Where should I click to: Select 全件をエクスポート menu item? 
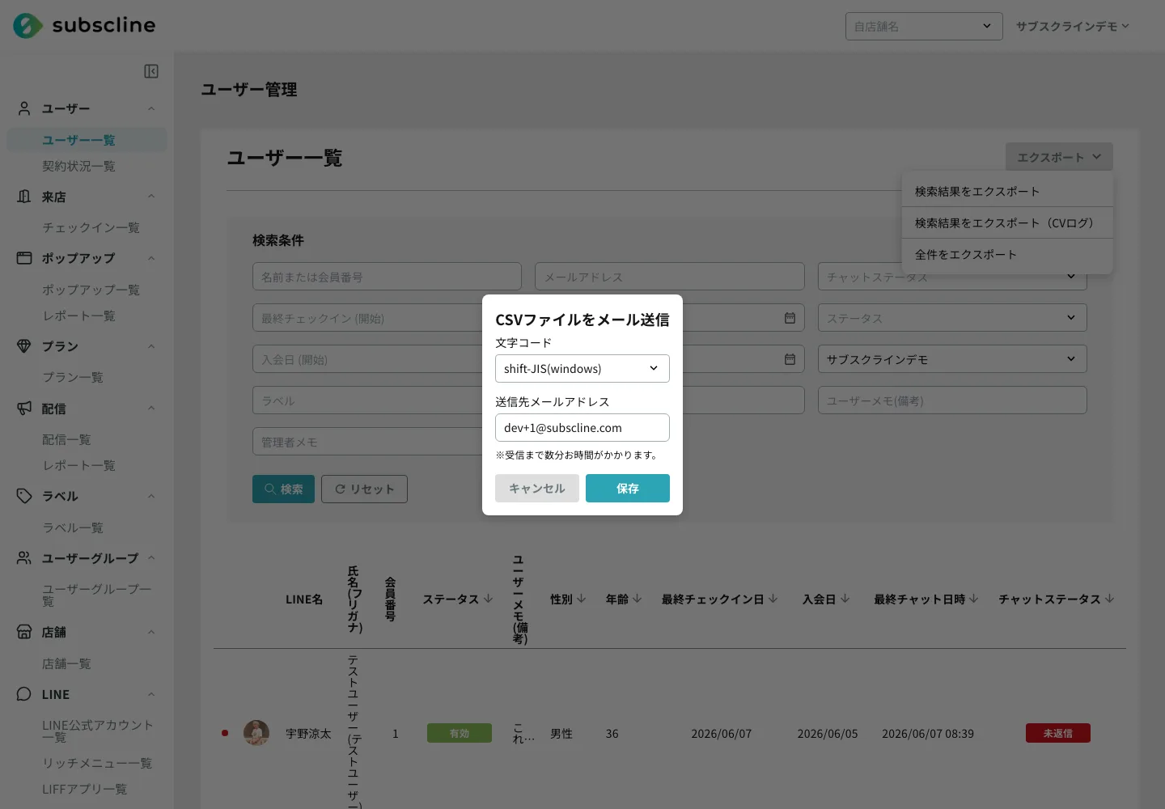(x=1007, y=255)
